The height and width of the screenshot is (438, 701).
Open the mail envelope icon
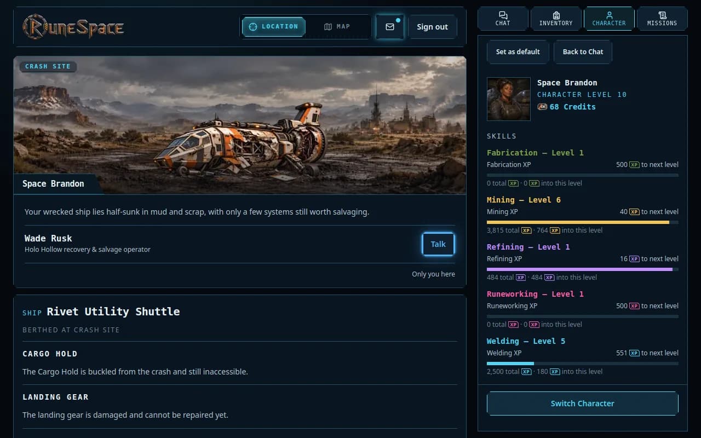[x=390, y=27]
